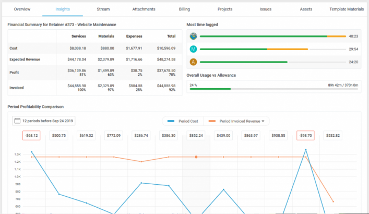This screenshot has height=214, width=369.
Task: Click the $36,139.86 services profit cell
Action: point(77,70)
